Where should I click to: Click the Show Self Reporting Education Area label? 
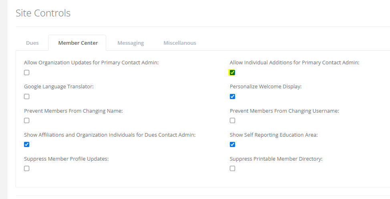pyautogui.click(x=273, y=135)
